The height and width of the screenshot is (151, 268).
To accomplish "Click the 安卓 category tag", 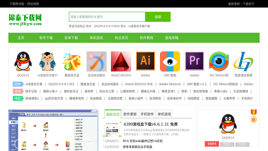I will tap(18, 91).
